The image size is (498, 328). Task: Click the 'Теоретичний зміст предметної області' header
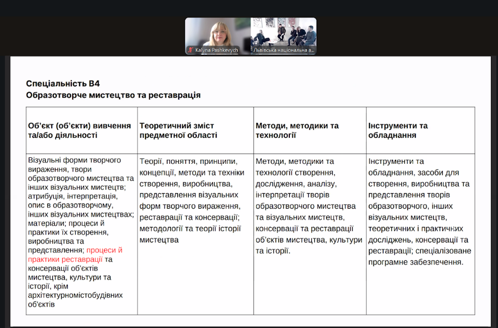tap(178, 130)
